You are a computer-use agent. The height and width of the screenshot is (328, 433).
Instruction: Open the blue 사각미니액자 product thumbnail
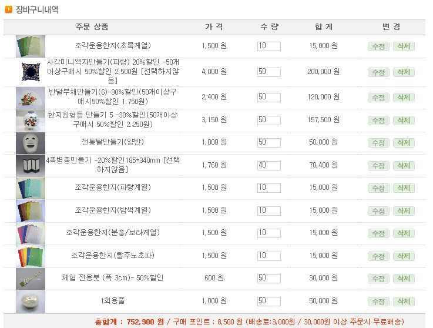(x=31, y=72)
